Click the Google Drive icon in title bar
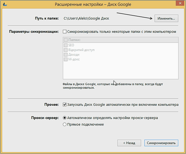 5,5
